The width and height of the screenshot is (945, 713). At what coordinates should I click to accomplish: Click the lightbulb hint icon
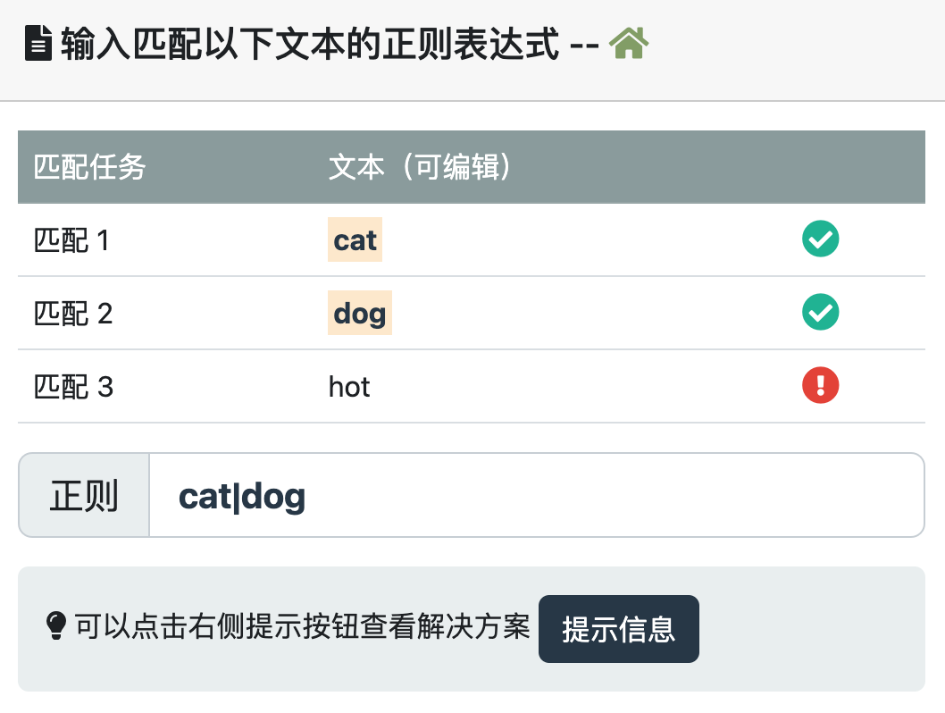56,625
